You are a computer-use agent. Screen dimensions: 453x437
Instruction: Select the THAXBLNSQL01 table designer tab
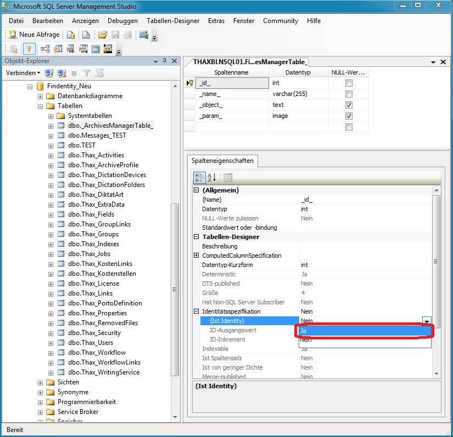[250, 62]
